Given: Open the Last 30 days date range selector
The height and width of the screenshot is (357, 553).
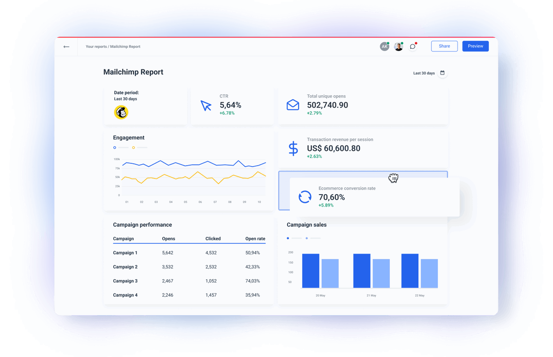Looking at the screenshot, I should tap(424, 73).
